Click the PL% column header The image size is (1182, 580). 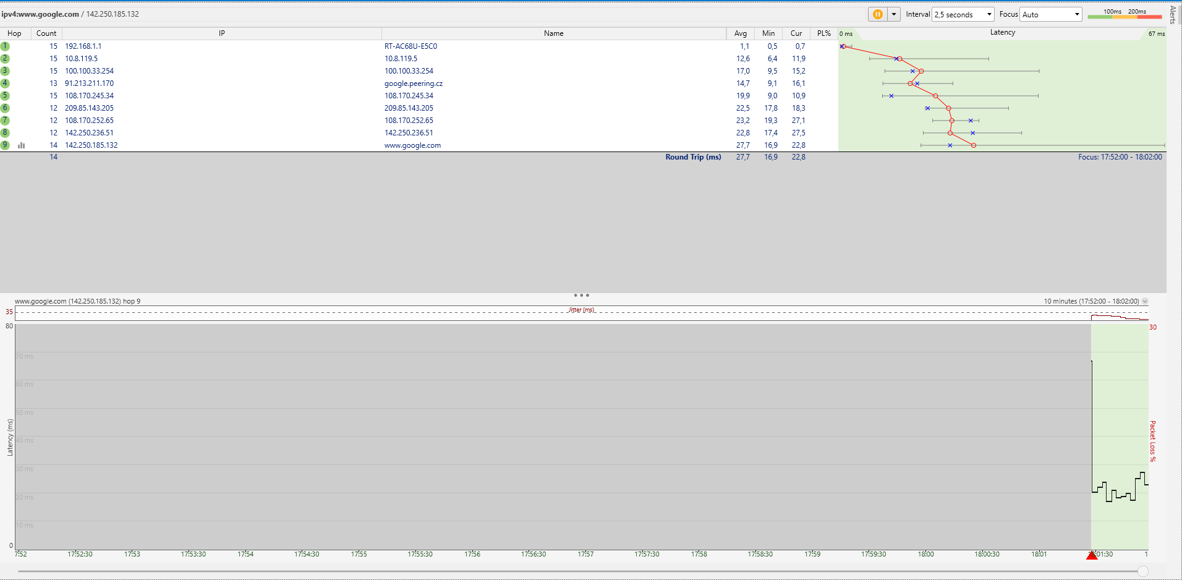click(x=823, y=33)
